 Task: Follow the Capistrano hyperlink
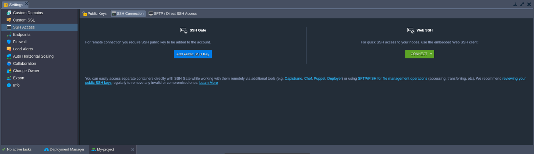click(x=293, y=79)
